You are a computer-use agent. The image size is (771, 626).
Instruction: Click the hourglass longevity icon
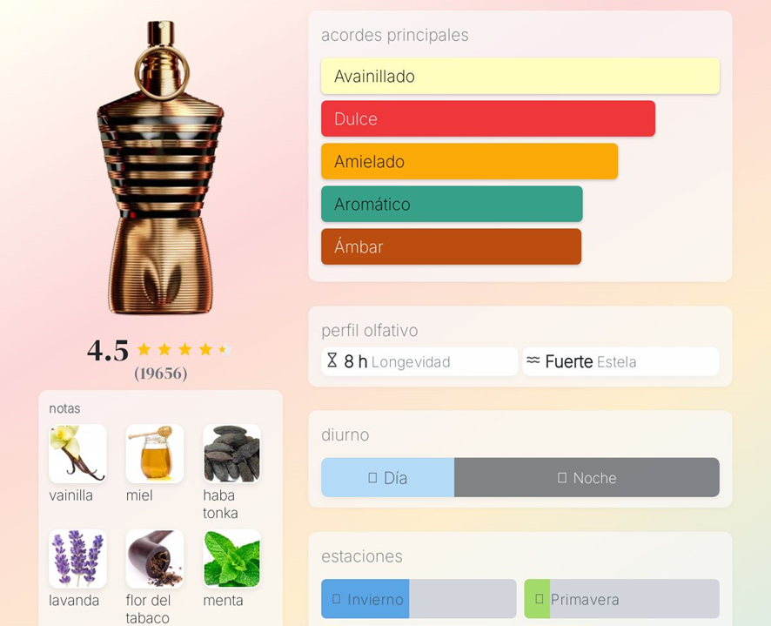[332, 361]
